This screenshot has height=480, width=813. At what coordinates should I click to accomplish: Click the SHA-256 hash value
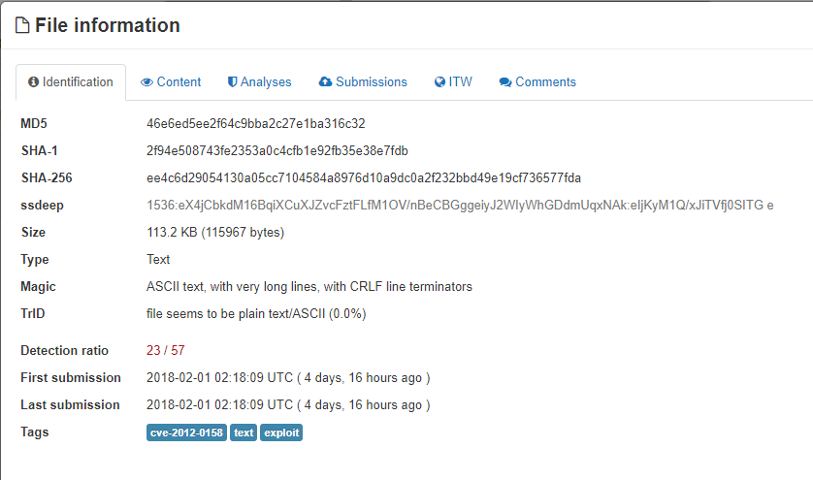coord(364,178)
